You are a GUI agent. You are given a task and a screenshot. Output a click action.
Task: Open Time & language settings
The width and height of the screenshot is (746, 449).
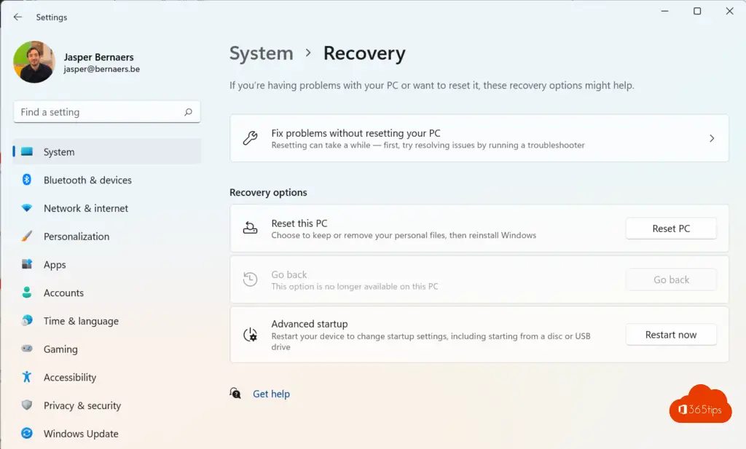82,321
